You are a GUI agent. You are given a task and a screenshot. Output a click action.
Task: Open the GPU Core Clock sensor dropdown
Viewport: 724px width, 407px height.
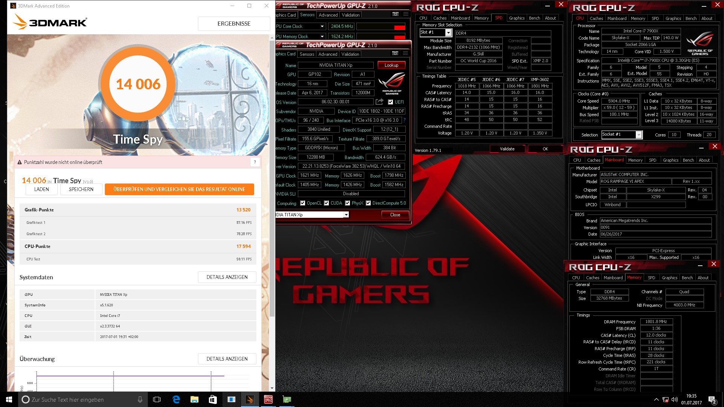tap(322, 26)
